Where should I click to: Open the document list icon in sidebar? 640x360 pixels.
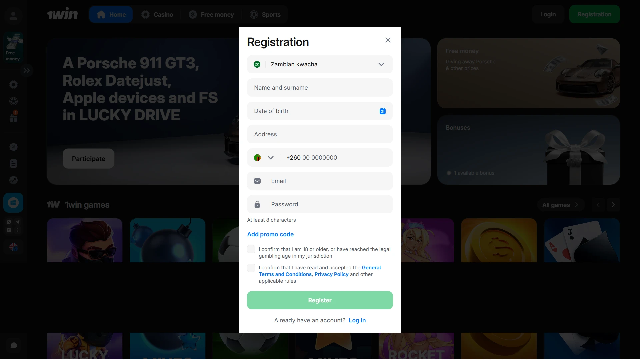point(13,163)
